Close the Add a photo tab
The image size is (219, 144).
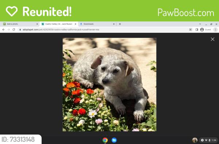pyautogui.click(x=37, y=24)
